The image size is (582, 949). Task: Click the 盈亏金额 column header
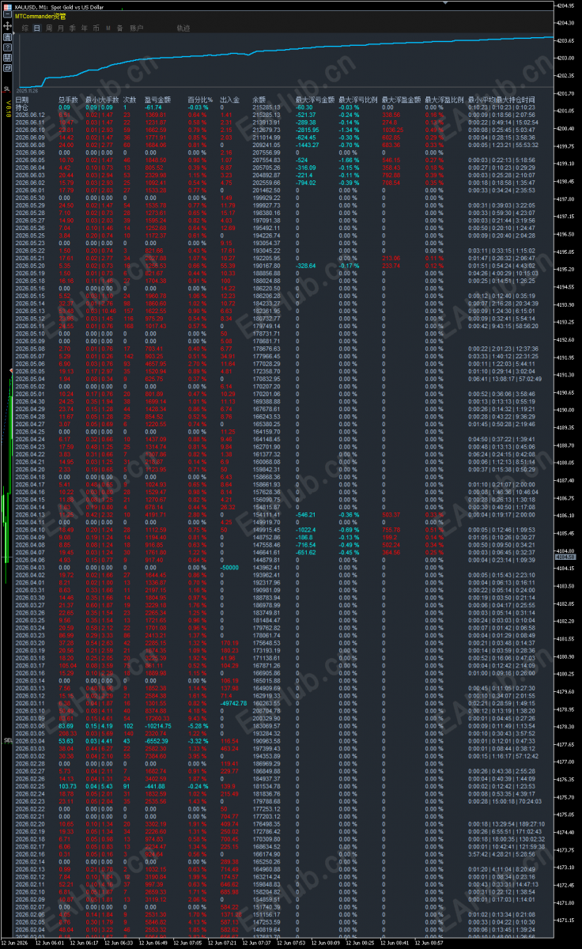[157, 100]
